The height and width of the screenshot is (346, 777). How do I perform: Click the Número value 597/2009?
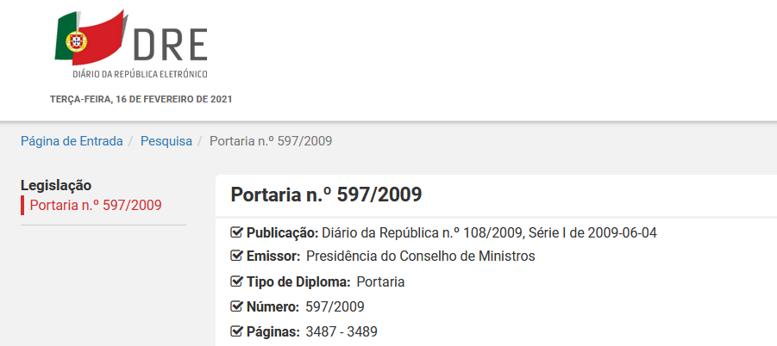tap(335, 307)
